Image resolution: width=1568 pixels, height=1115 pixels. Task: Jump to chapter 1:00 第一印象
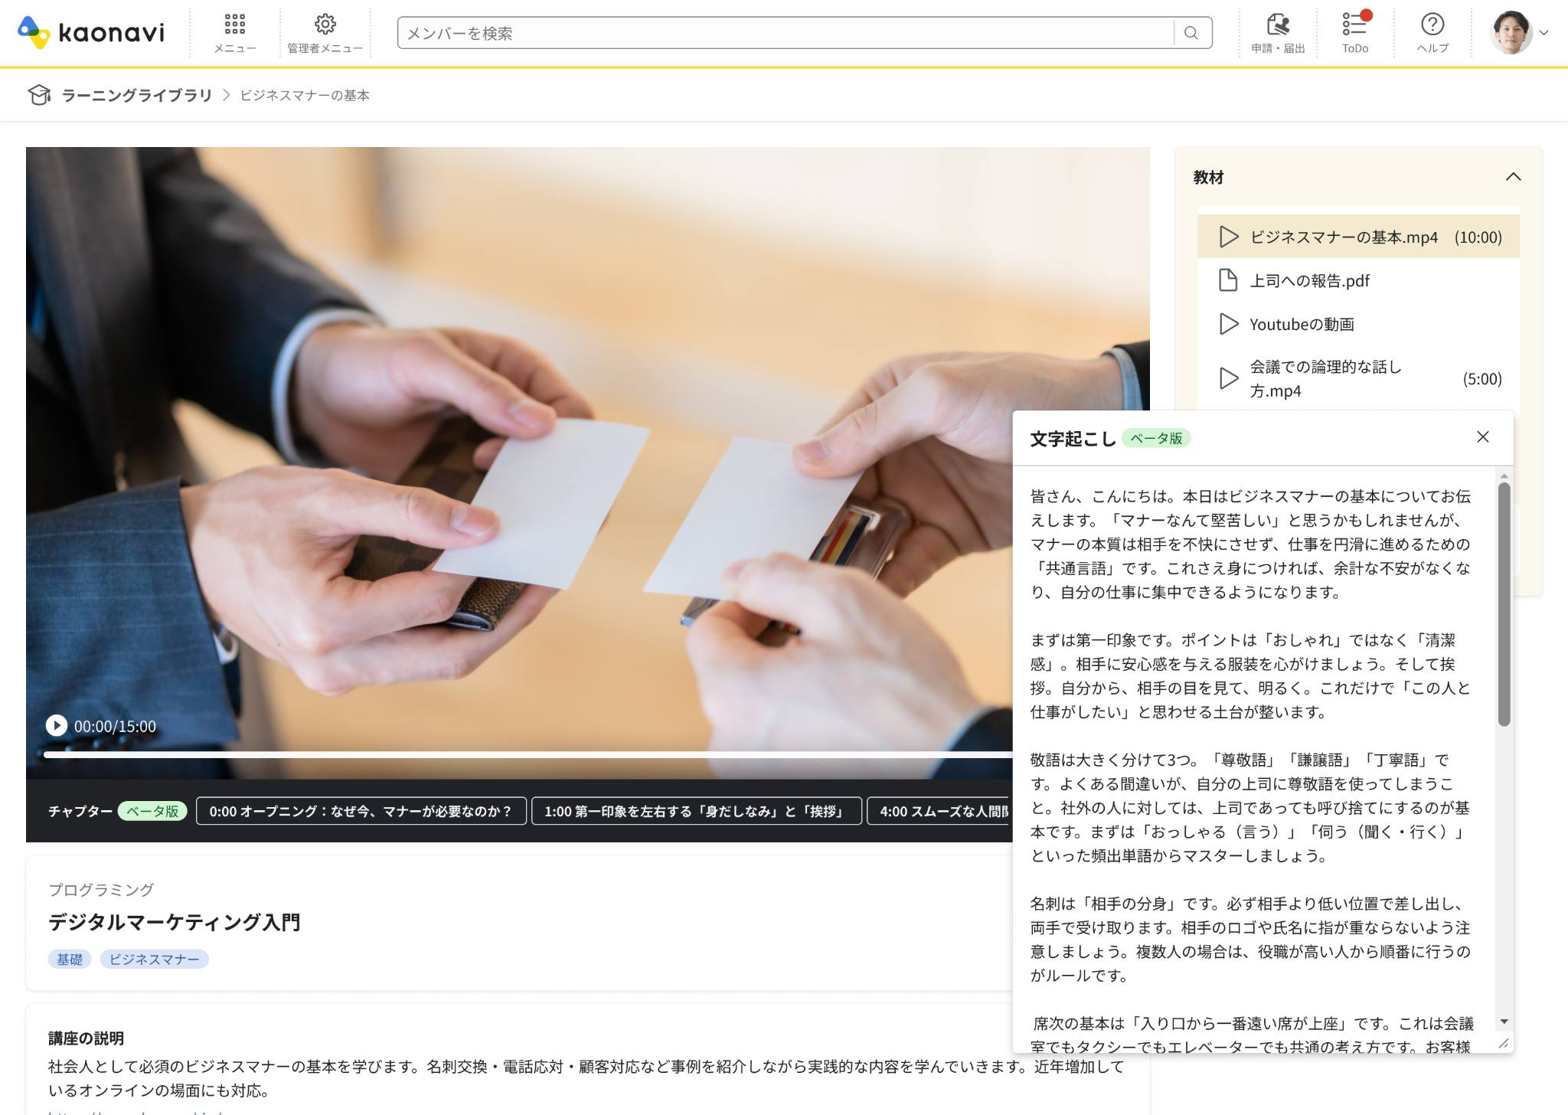point(696,811)
